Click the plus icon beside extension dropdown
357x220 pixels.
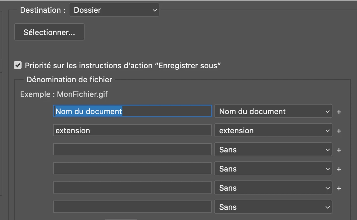pos(339,131)
